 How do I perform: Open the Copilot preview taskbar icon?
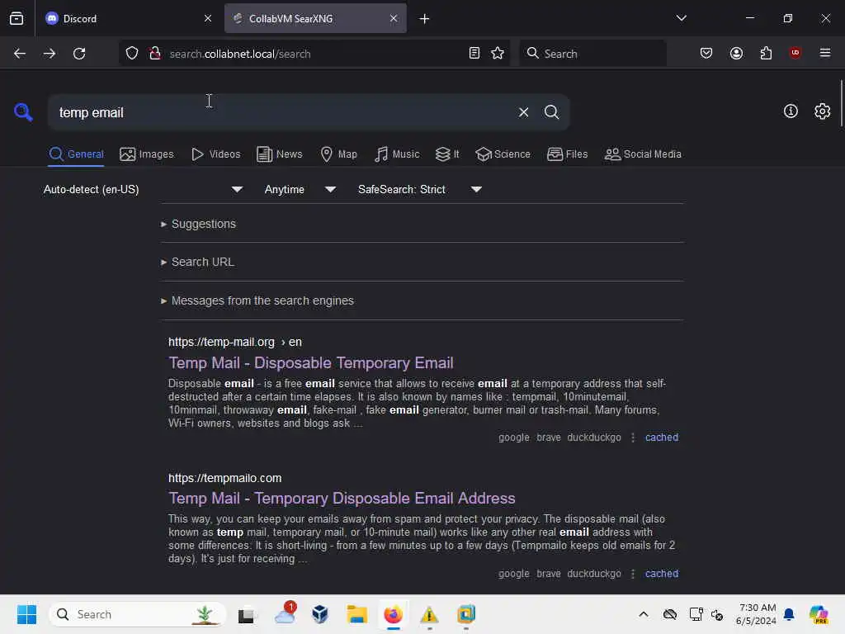pyautogui.click(x=818, y=614)
